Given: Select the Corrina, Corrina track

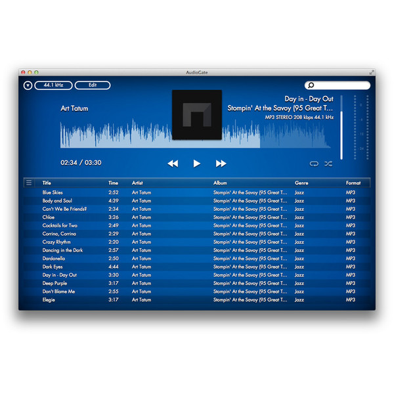Looking at the screenshot, I should point(197,234).
